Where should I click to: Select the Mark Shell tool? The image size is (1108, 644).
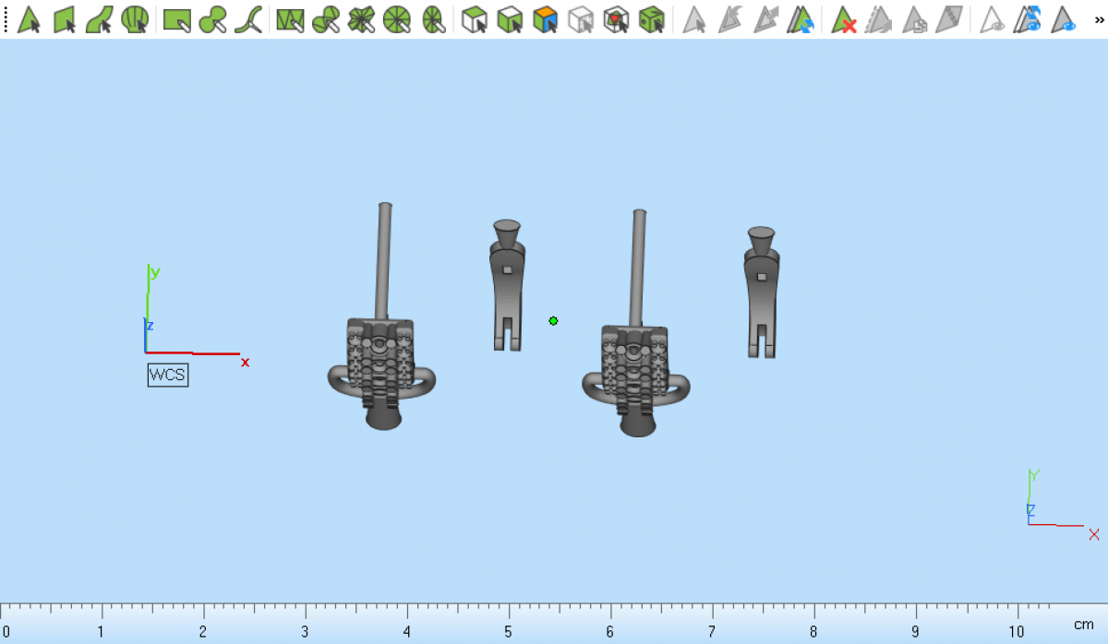click(x=135, y=19)
